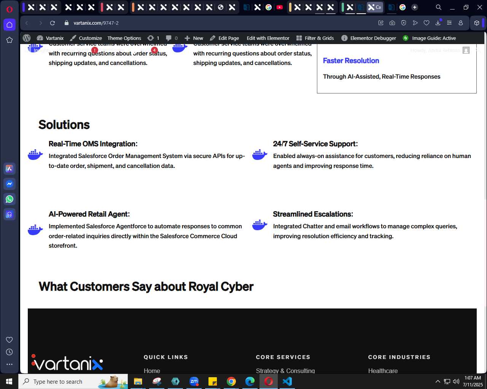Image resolution: width=487 pixels, height=389 pixels.
Task: Open the downloads icon in the toolbar
Action: point(438,23)
